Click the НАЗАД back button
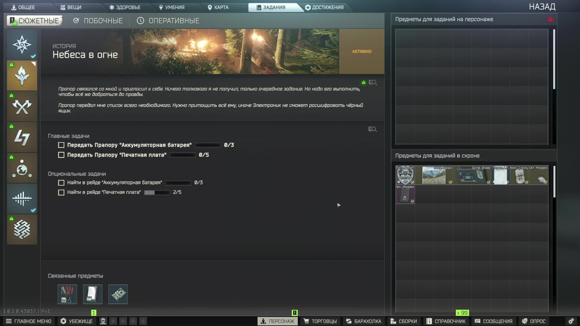The image size is (580, 326). click(542, 7)
